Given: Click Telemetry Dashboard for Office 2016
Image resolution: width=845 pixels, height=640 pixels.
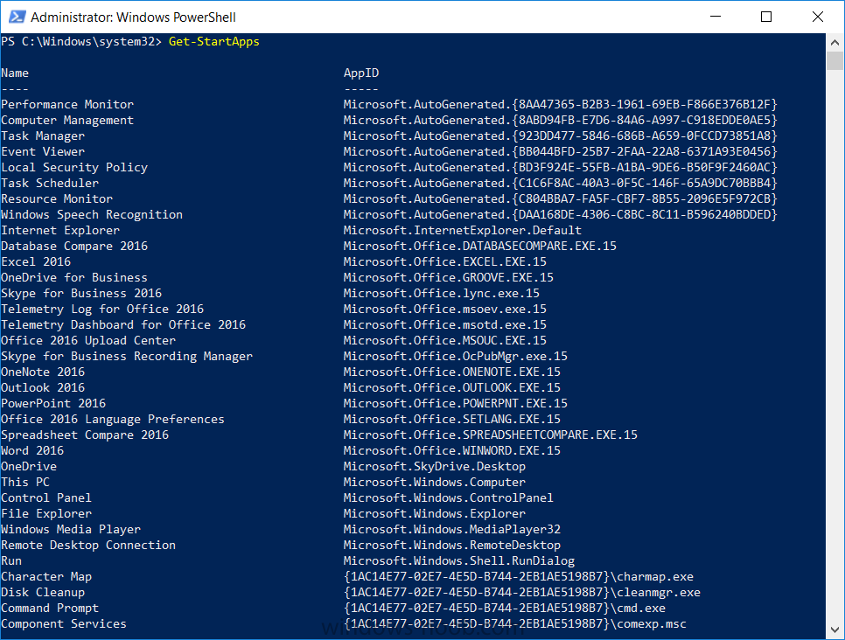Looking at the screenshot, I should click(x=123, y=325).
